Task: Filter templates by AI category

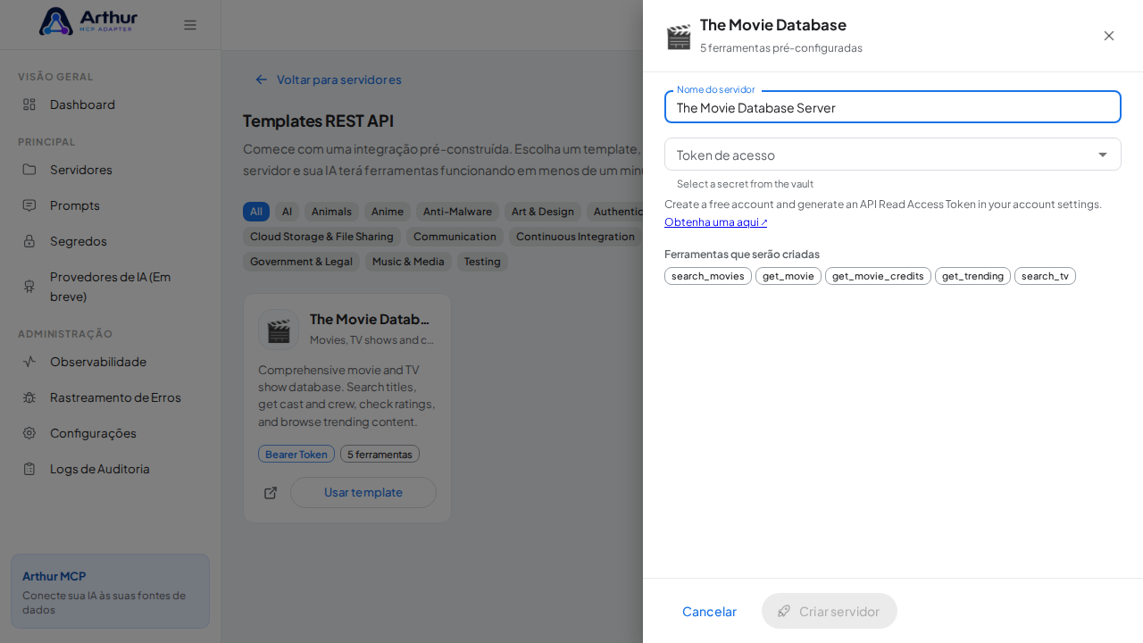Action: pos(287,212)
